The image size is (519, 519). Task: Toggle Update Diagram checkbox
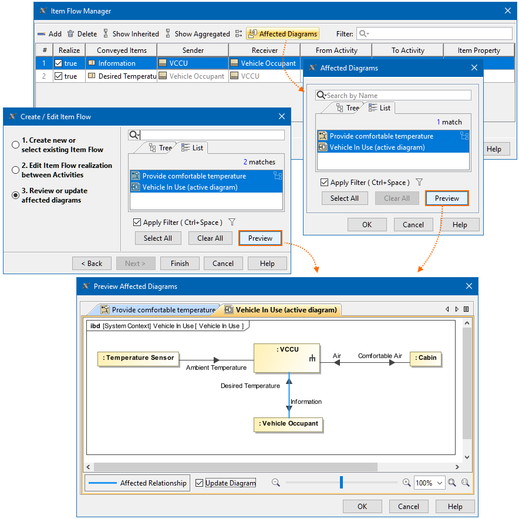[x=199, y=483]
